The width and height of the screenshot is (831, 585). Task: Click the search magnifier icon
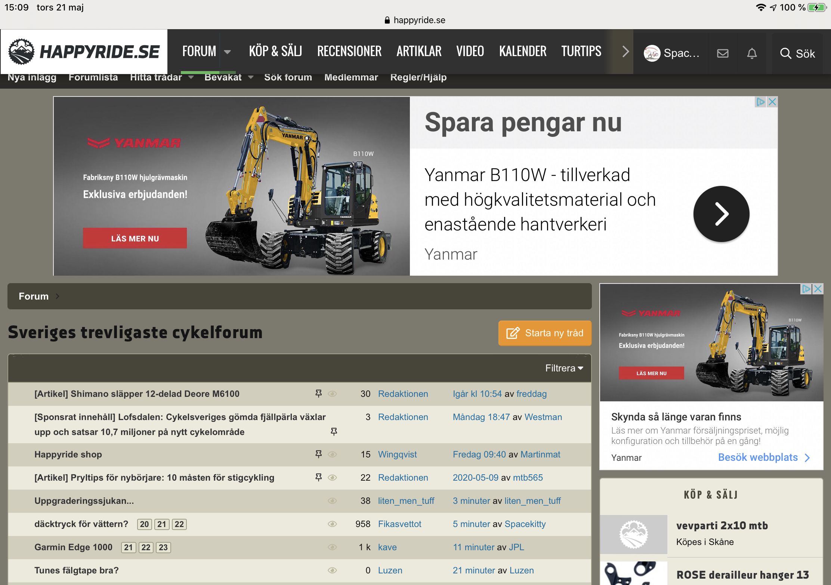[x=785, y=53]
